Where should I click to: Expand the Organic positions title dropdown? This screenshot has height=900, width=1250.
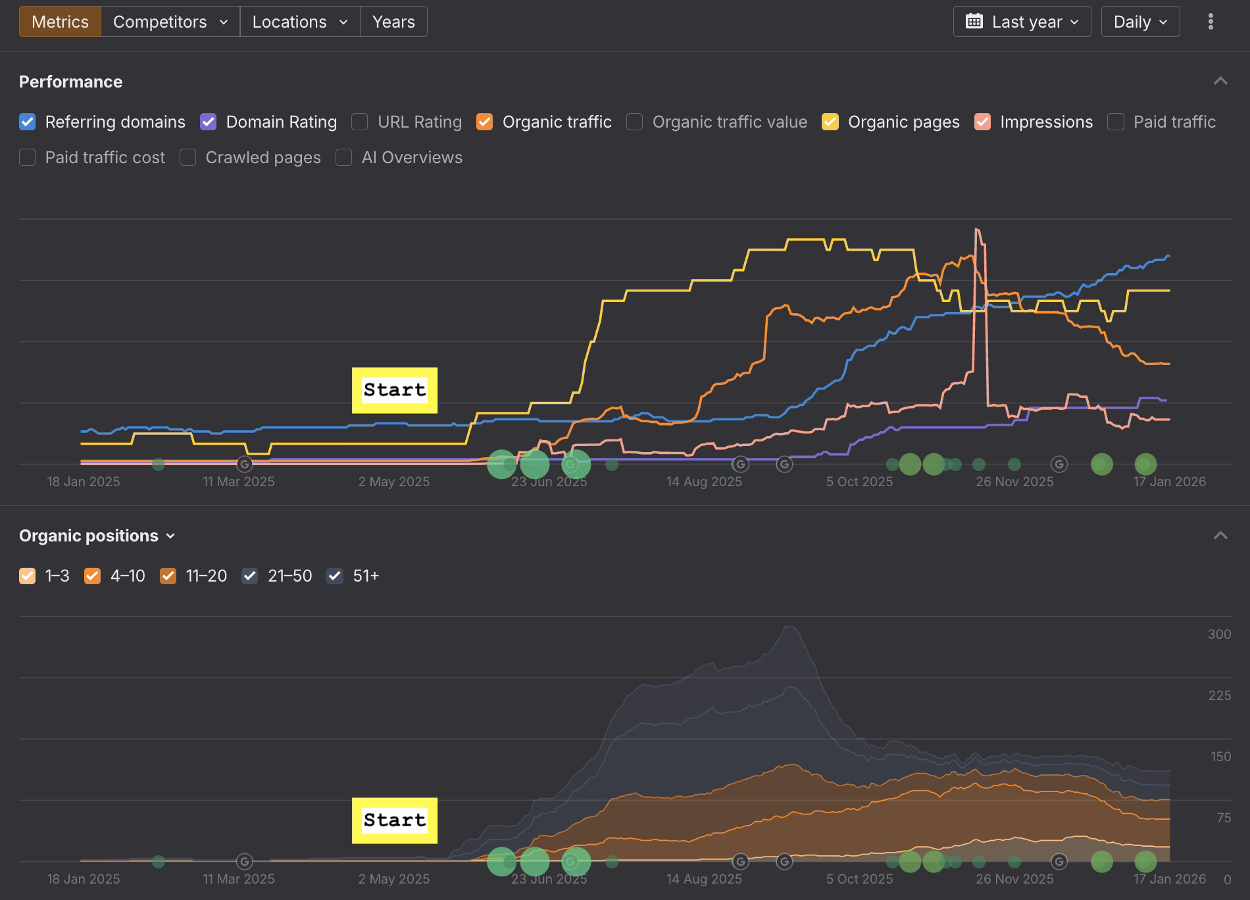pyautogui.click(x=97, y=536)
